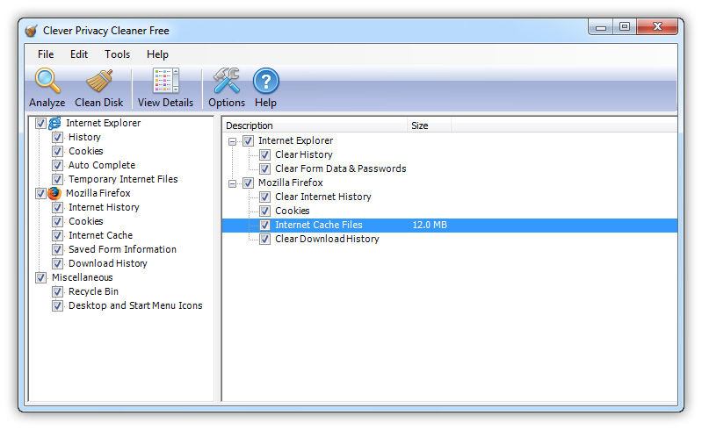Toggle Mozilla Firefox checkbox in results panel
This screenshot has width=702, height=430.
[x=249, y=183]
